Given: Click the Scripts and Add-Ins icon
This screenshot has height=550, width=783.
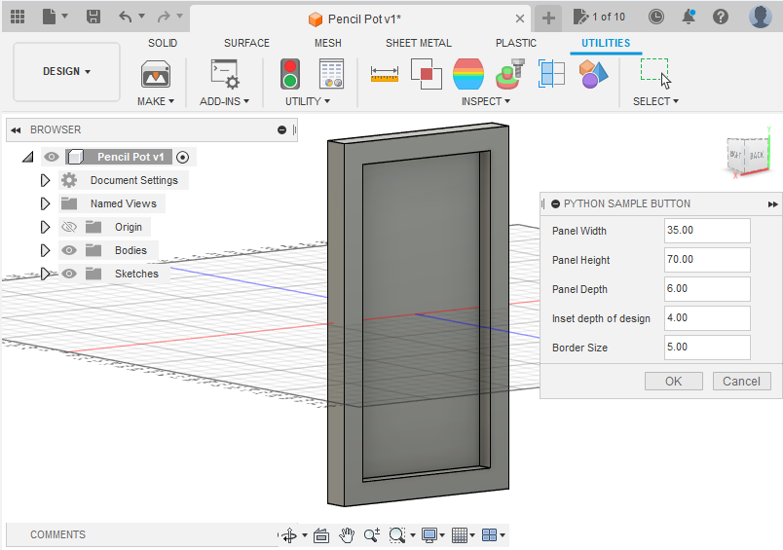Looking at the screenshot, I should tap(225, 74).
